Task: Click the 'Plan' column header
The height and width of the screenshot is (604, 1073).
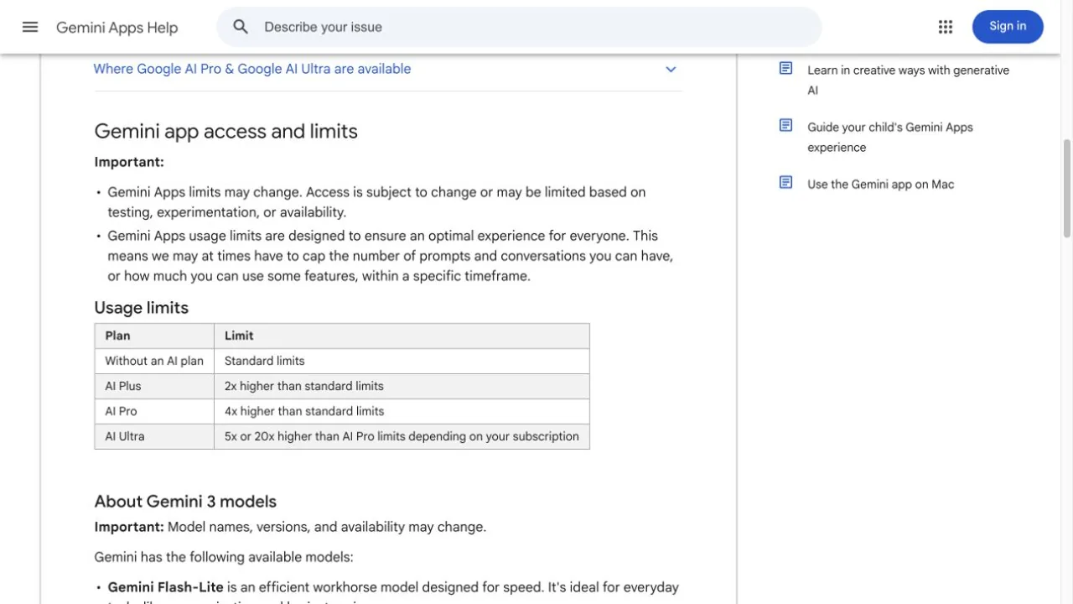Action: point(154,336)
